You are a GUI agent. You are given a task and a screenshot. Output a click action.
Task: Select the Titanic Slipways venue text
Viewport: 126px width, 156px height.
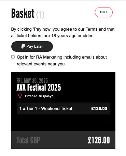(x=39, y=96)
